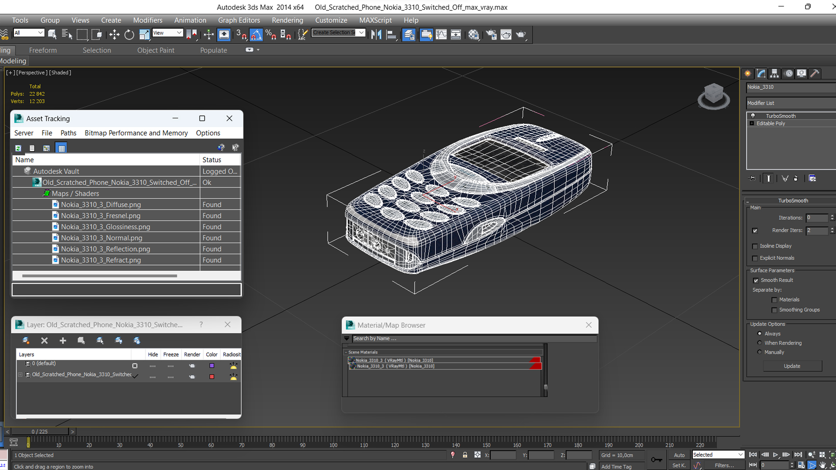Go to animation end frame
Viewport: 836px width, 470px height.
coord(798,455)
